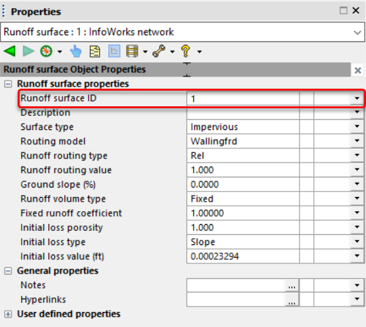Click the yellow question mark help icon
Image resolution: width=366 pixels, height=327 pixels.
(186, 51)
